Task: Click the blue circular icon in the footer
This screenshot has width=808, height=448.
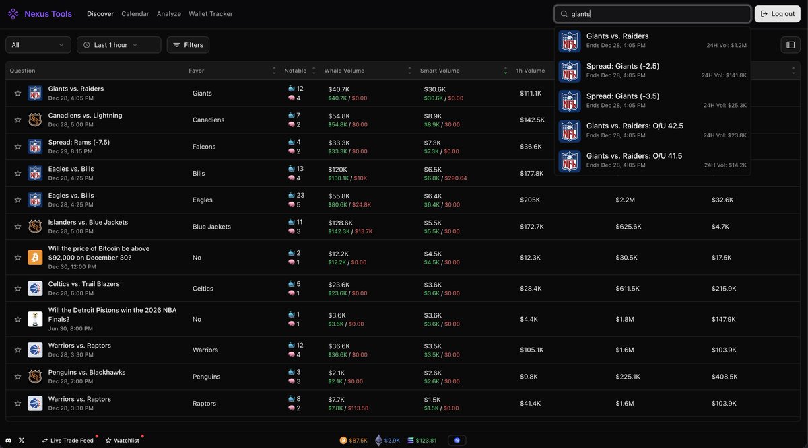Action: (x=457, y=441)
